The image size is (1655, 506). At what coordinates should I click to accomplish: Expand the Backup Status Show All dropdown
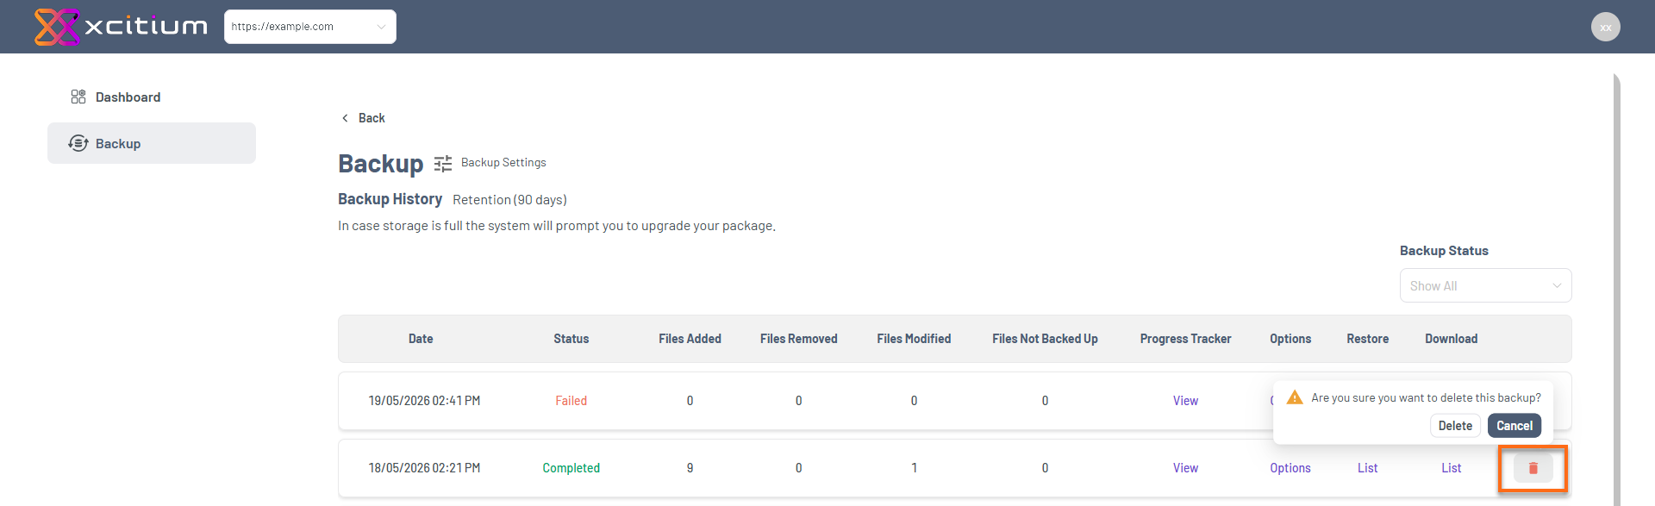(1485, 285)
